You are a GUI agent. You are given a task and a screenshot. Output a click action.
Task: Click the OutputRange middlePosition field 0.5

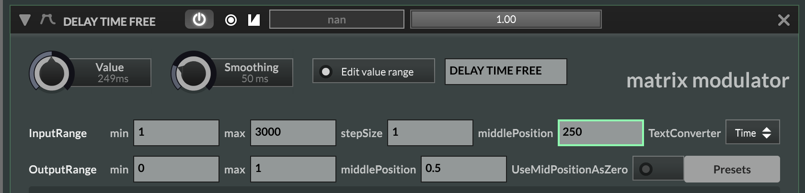pyautogui.click(x=463, y=169)
